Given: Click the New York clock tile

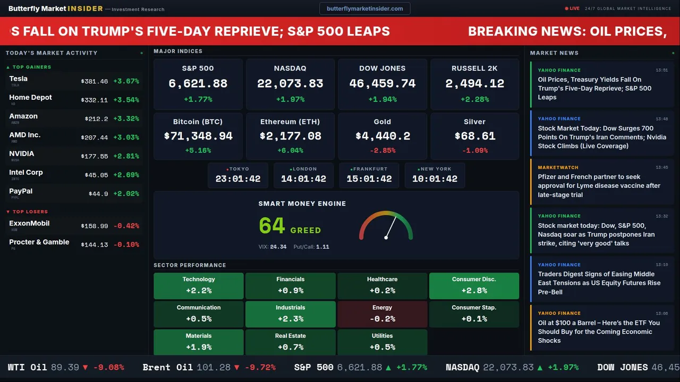Looking at the screenshot, I should 435,175.
